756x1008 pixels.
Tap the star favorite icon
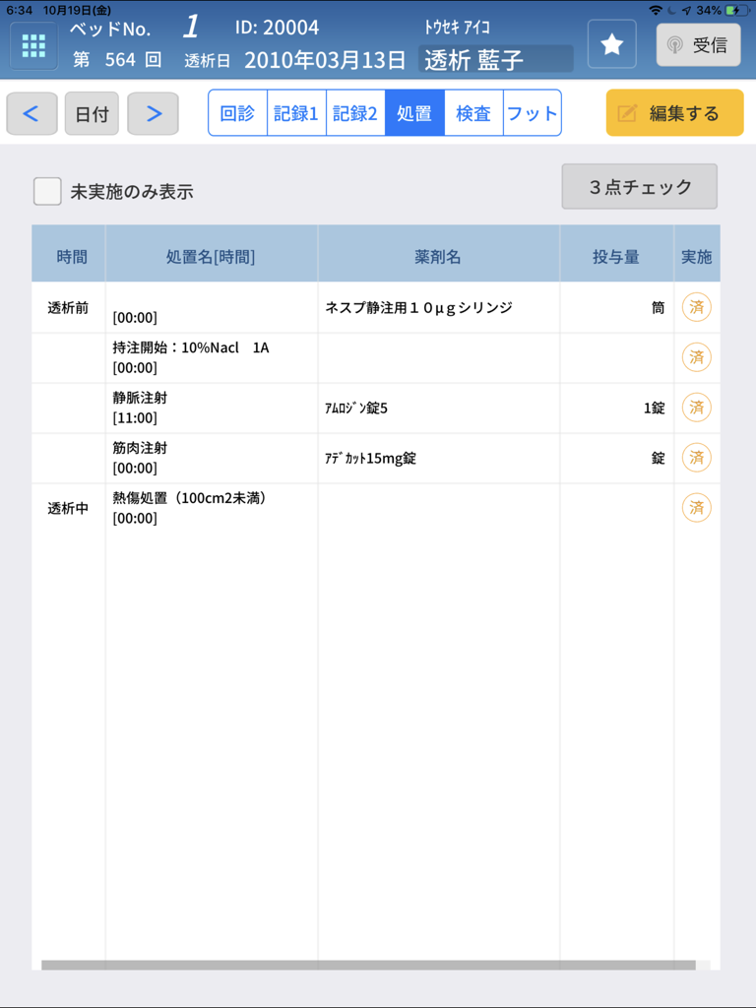[x=611, y=45]
